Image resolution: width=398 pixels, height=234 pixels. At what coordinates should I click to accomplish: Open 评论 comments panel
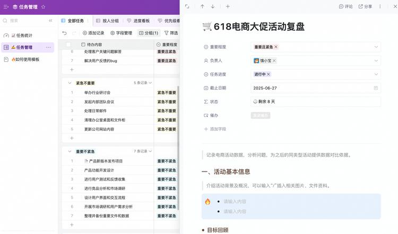pyautogui.click(x=345, y=6)
